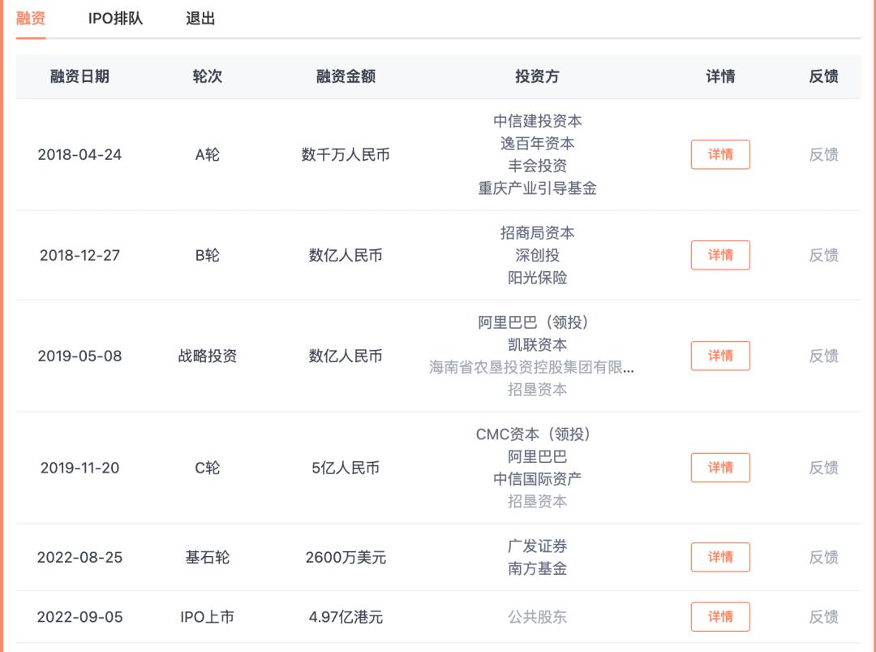Image resolution: width=876 pixels, height=652 pixels.
Task: Open 详情 for the B轮 financing
Action: [720, 255]
